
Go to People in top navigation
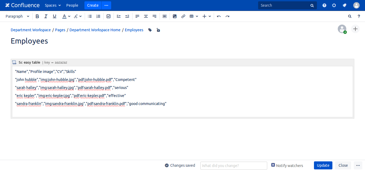point(72,5)
